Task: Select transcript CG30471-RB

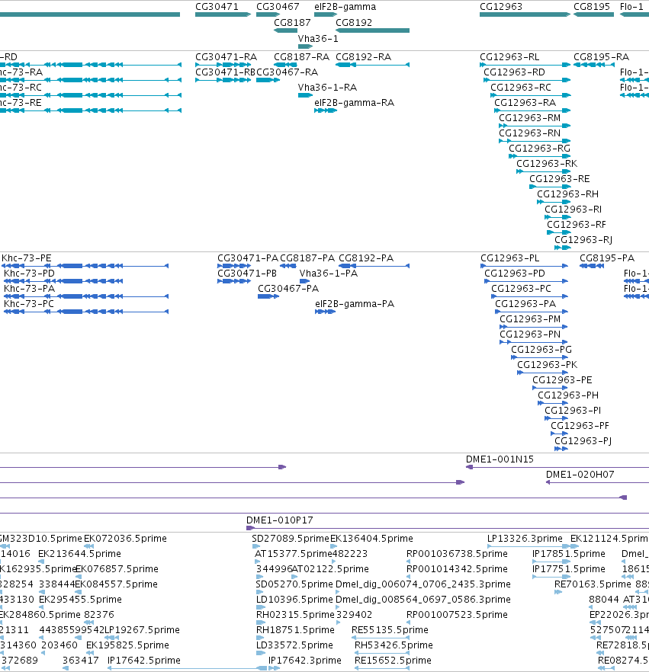Action: pos(226,72)
